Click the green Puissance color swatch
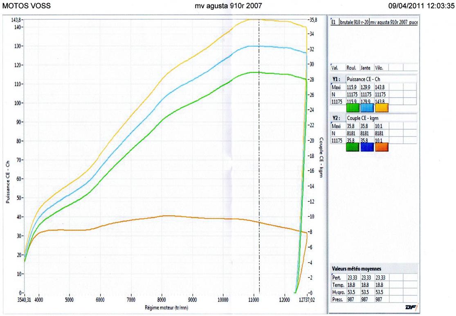Viewport: 456px width, 316px height. pyautogui.click(x=353, y=108)
